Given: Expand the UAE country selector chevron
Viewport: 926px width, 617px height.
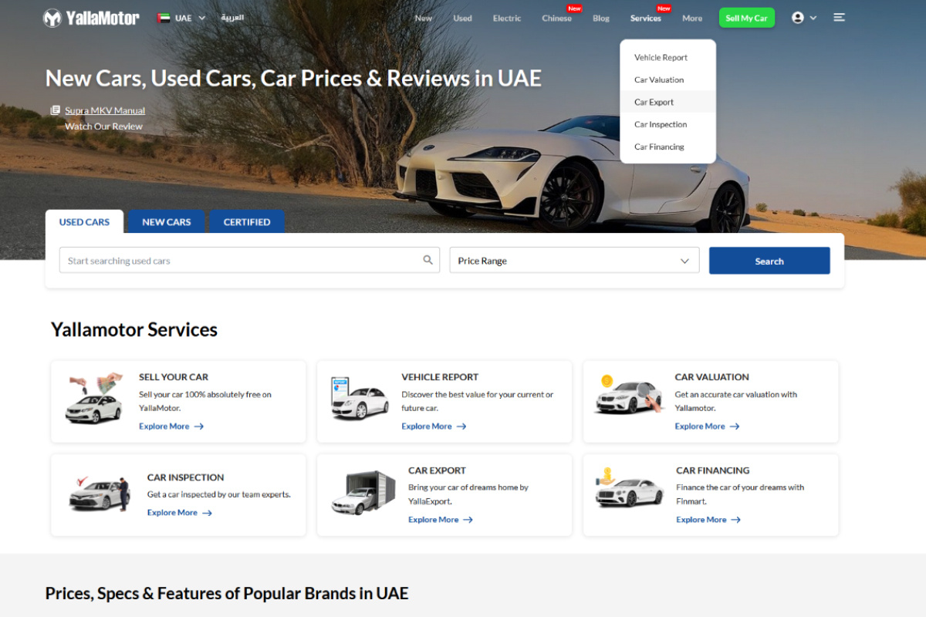Looking at the screenshot, I should (201, 17).
